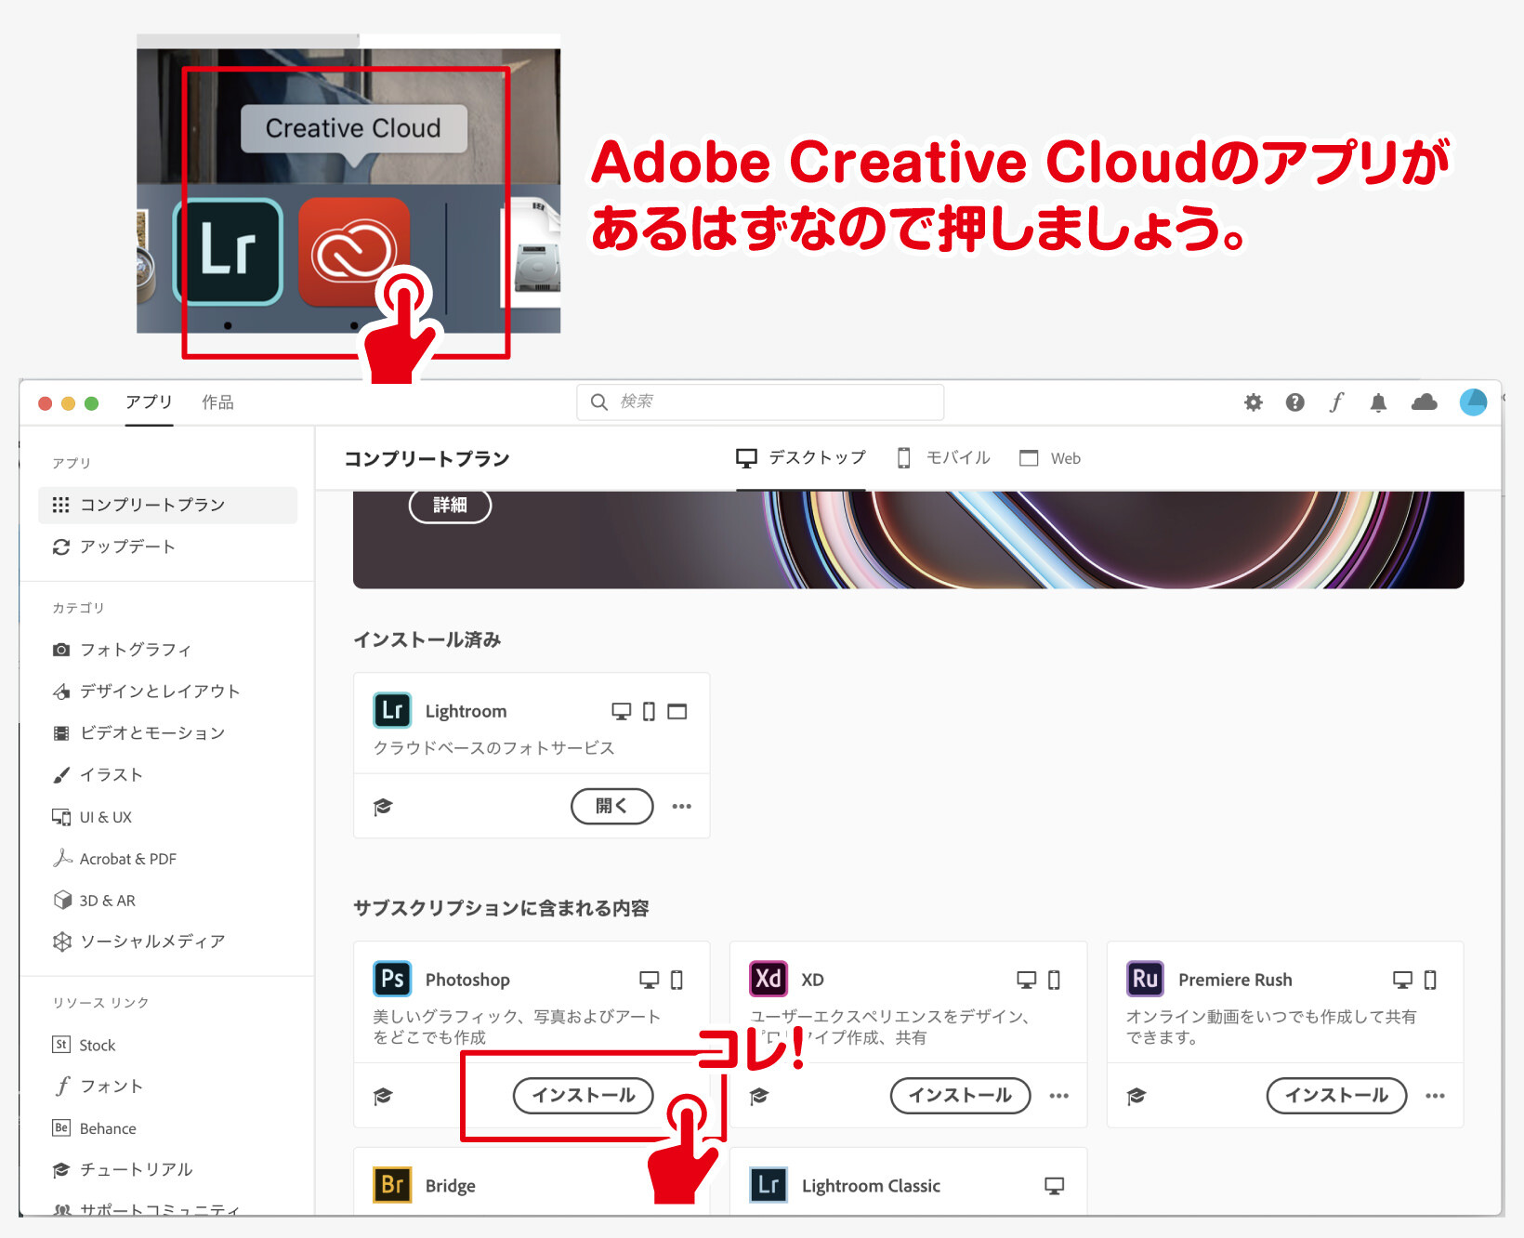
Task: Open the help question mark icon
Action: 1294,402
